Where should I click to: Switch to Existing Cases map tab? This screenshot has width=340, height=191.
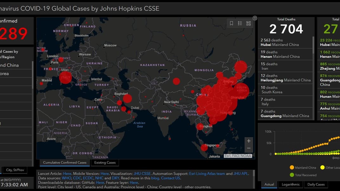coord(105,162)
